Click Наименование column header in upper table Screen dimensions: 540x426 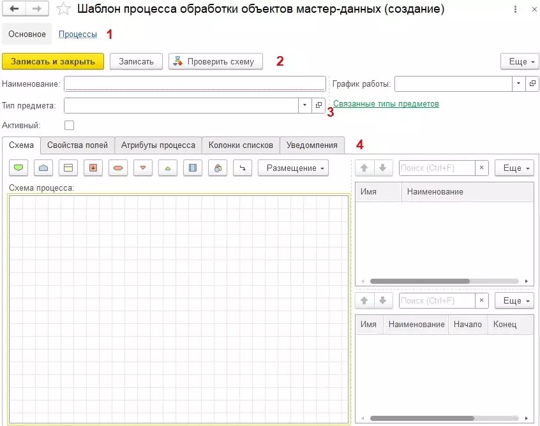pyautogui.click(x=468, y=192)
